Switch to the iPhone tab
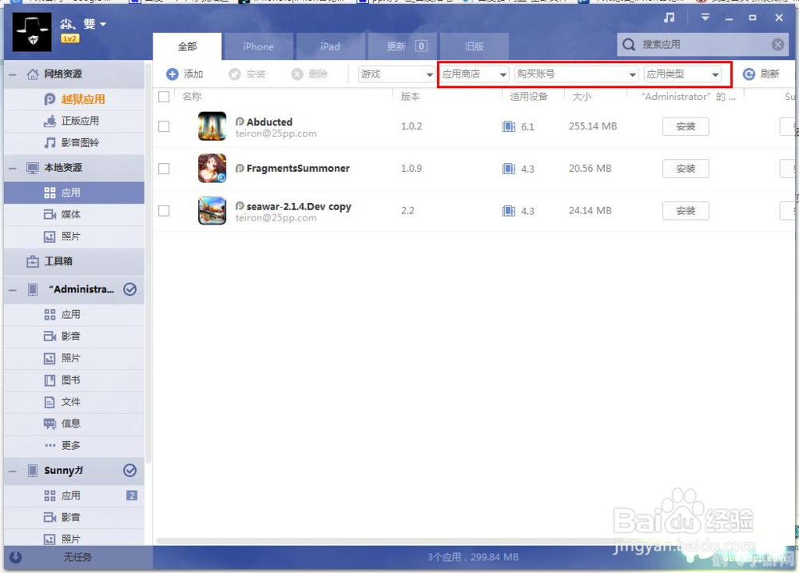This screenshot has width=799, height=573. point(258,46)
